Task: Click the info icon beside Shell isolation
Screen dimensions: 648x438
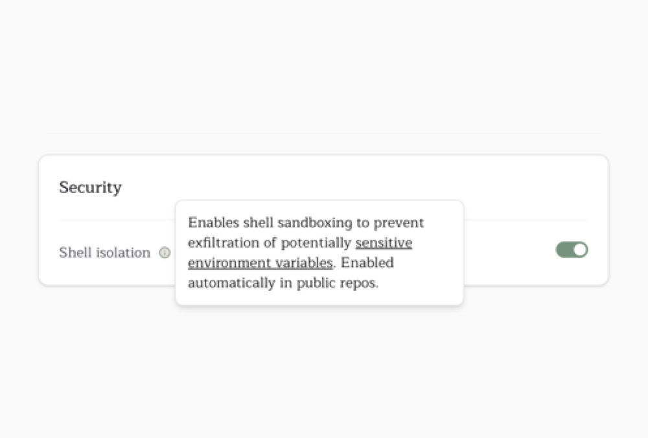Action: tap(165, 253)
